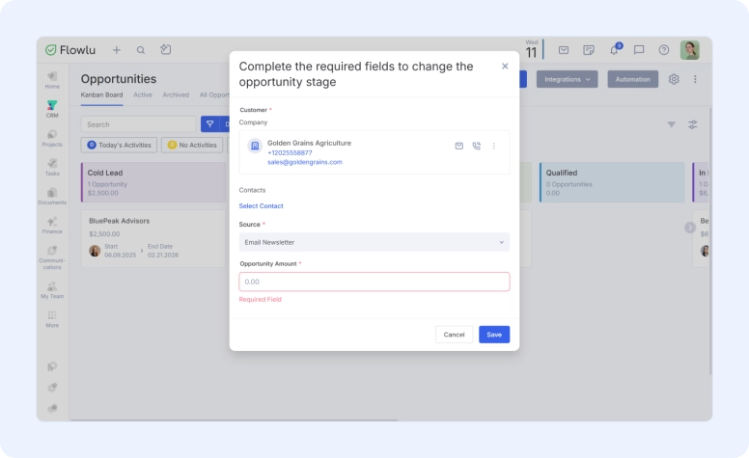Toggle Today's Activities filter
Viewport: 749px width, 458px height.
coord(119,145)
